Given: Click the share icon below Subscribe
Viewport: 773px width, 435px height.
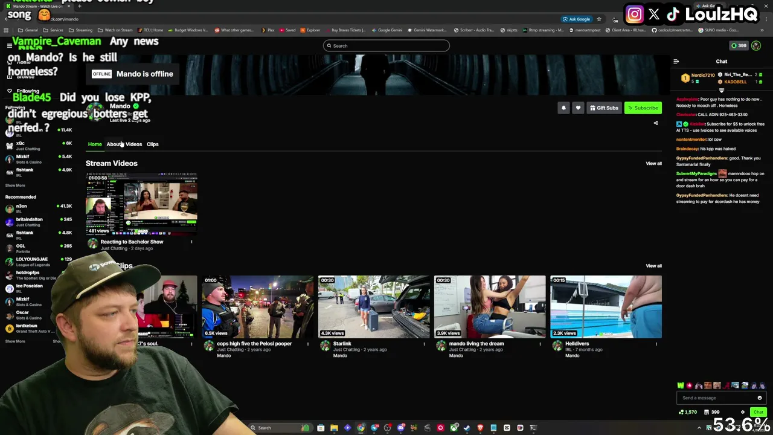Looking at the screenshot, I should pos(656,123).
